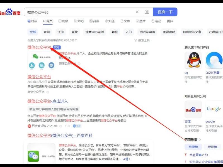Select the 网页 tab

48,21
